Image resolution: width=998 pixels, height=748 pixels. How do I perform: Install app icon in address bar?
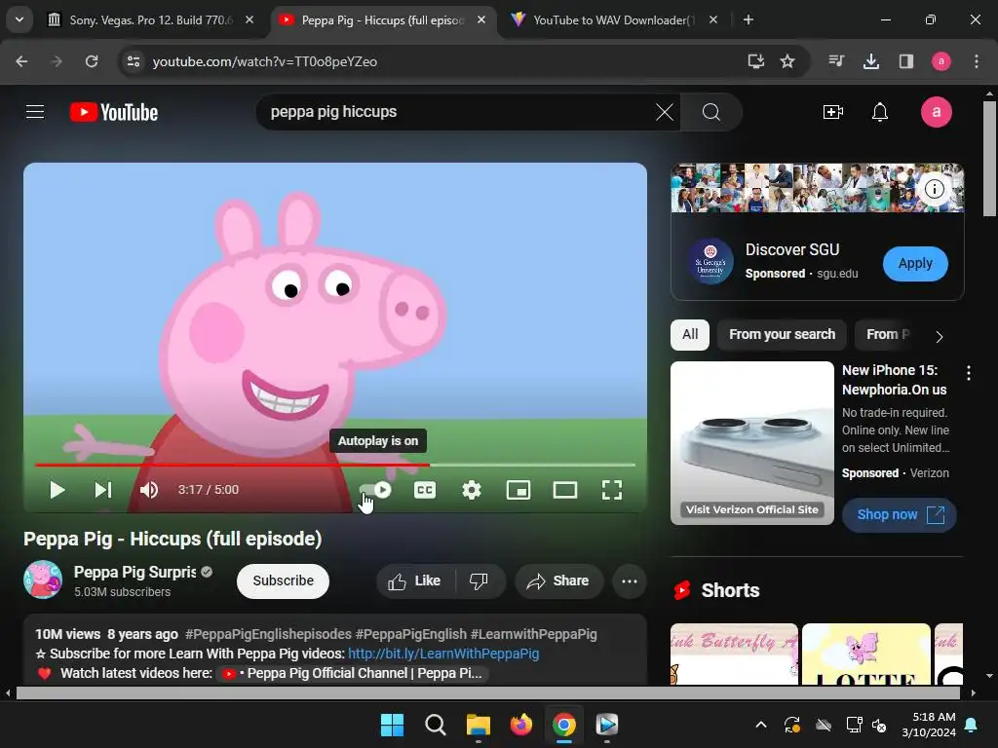click(x=755, y=61)
